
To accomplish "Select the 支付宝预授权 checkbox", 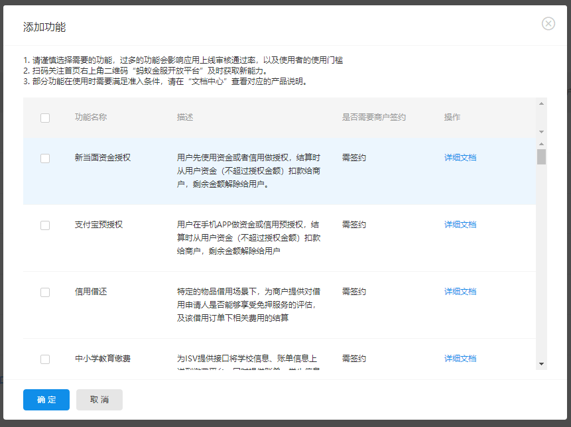I will click(x=45, y=225).
